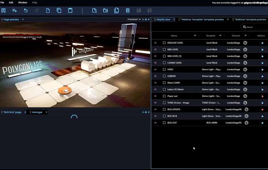The height and width of the screenshot is (170, 268).
Task: Click the save toolbar icon
Action: (x=139, y=11)
